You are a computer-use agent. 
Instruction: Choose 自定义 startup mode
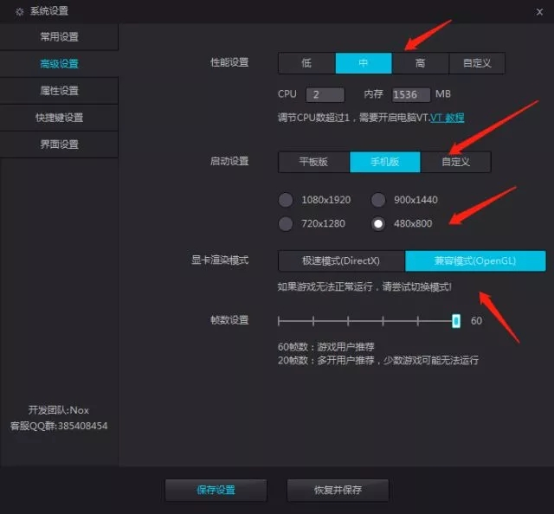tap(456, 162)
